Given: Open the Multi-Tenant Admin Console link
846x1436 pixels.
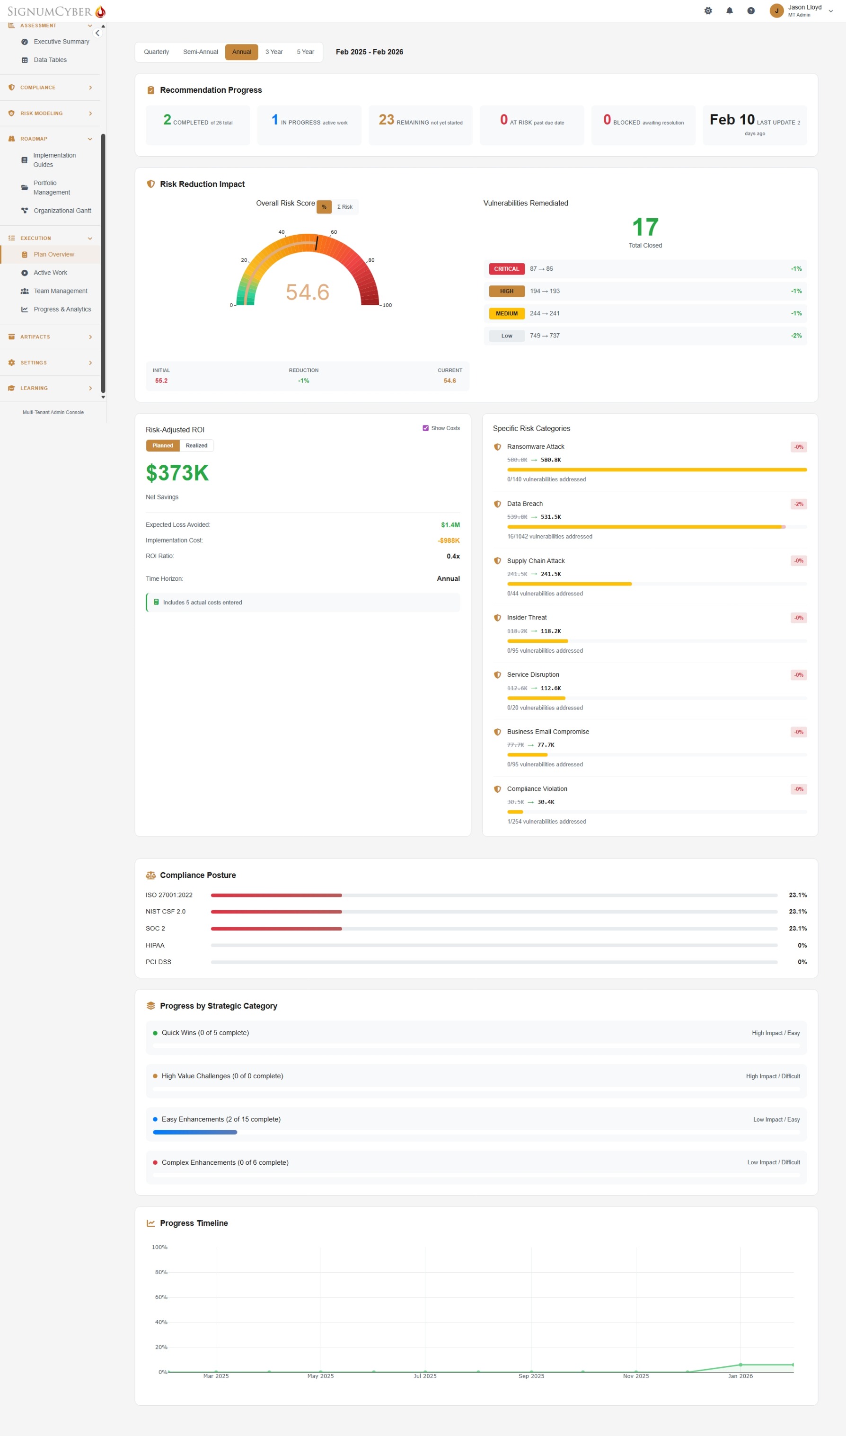Looking at the screenshot, I should pos(53,412).
